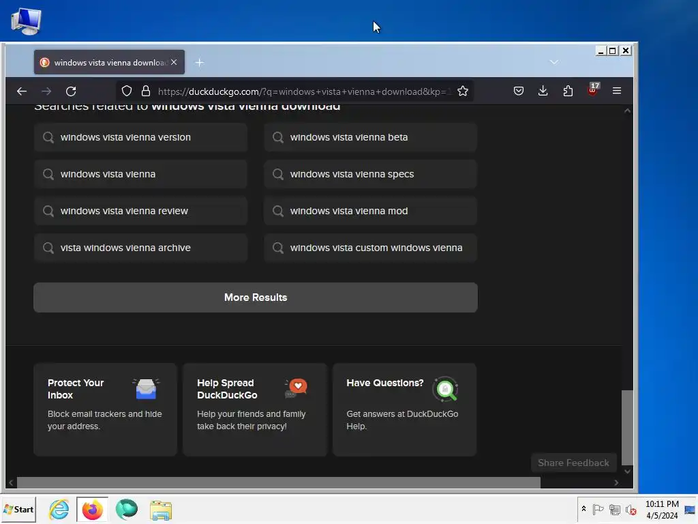
Task: Open the extensions puzzle icon
Action: tap(568, 91)
